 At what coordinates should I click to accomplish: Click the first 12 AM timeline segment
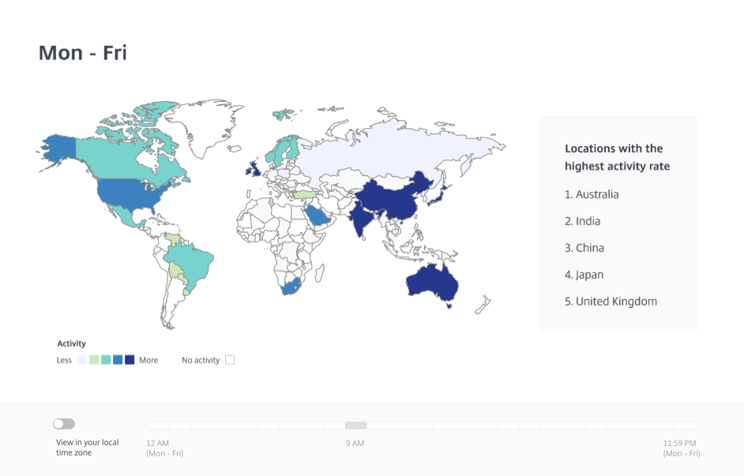(157, 425)
